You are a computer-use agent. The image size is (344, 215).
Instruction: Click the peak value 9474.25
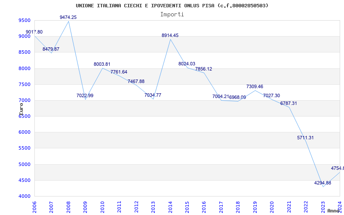pos(68,17)
